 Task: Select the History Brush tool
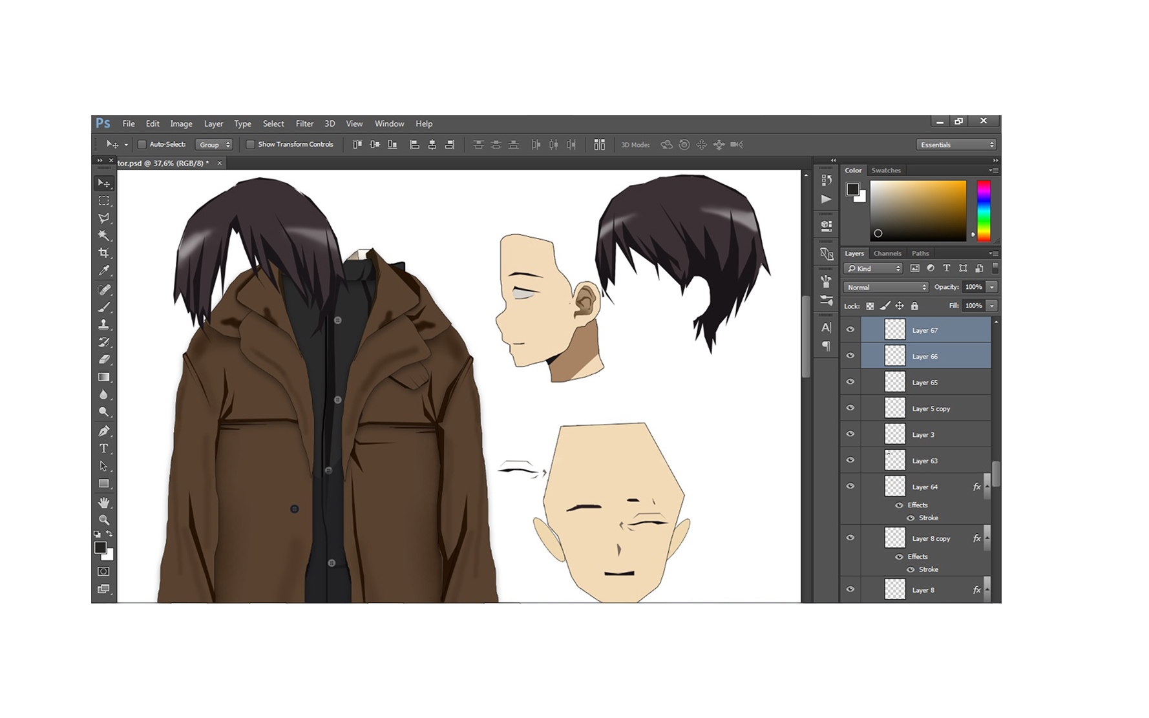[x=104, y=343]
